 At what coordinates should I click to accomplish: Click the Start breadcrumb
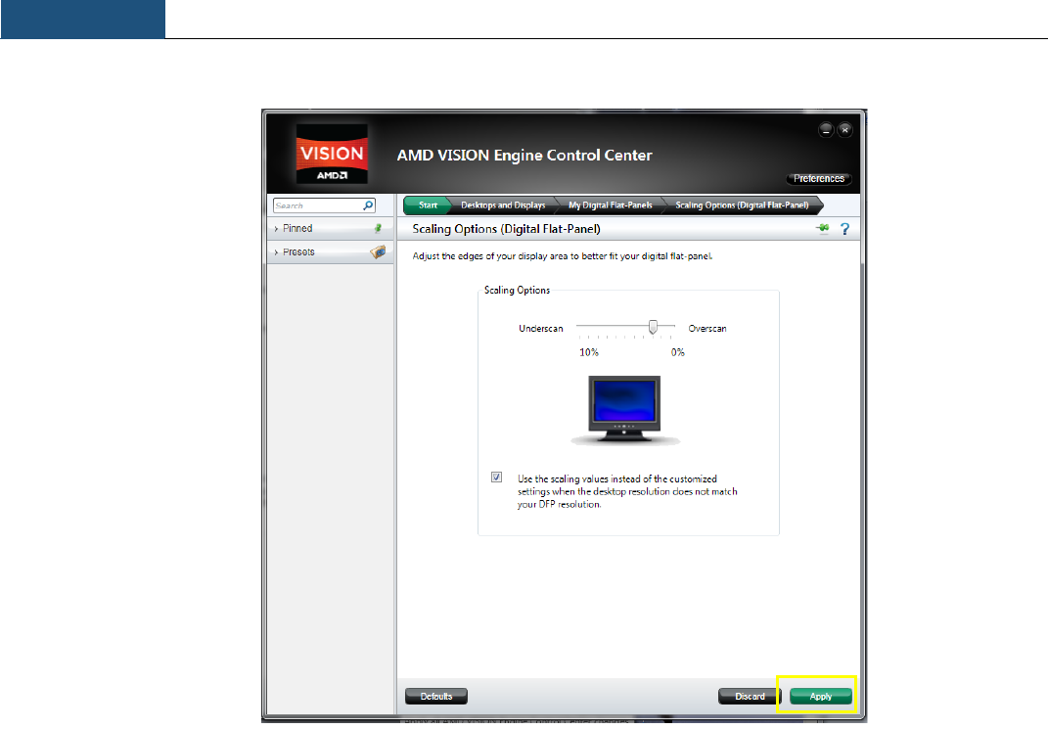point(428,205)
